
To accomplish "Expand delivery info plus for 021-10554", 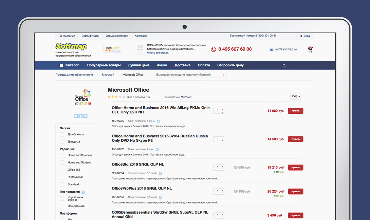I will pos(161,173).
